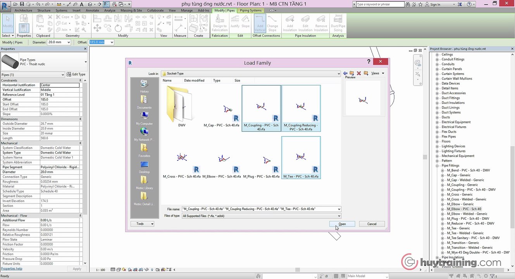Launch the Duct/Pipe Sizing tool
Image resolution: width=515 pixels, height=279 pixels.
338,23
